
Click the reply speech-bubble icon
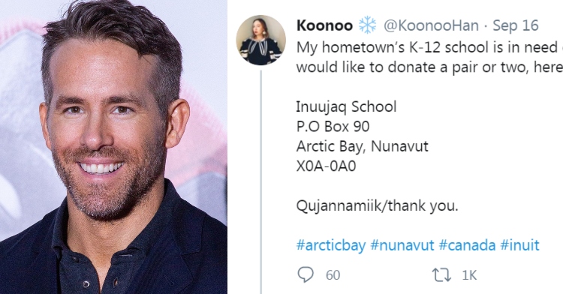(306, 275)
